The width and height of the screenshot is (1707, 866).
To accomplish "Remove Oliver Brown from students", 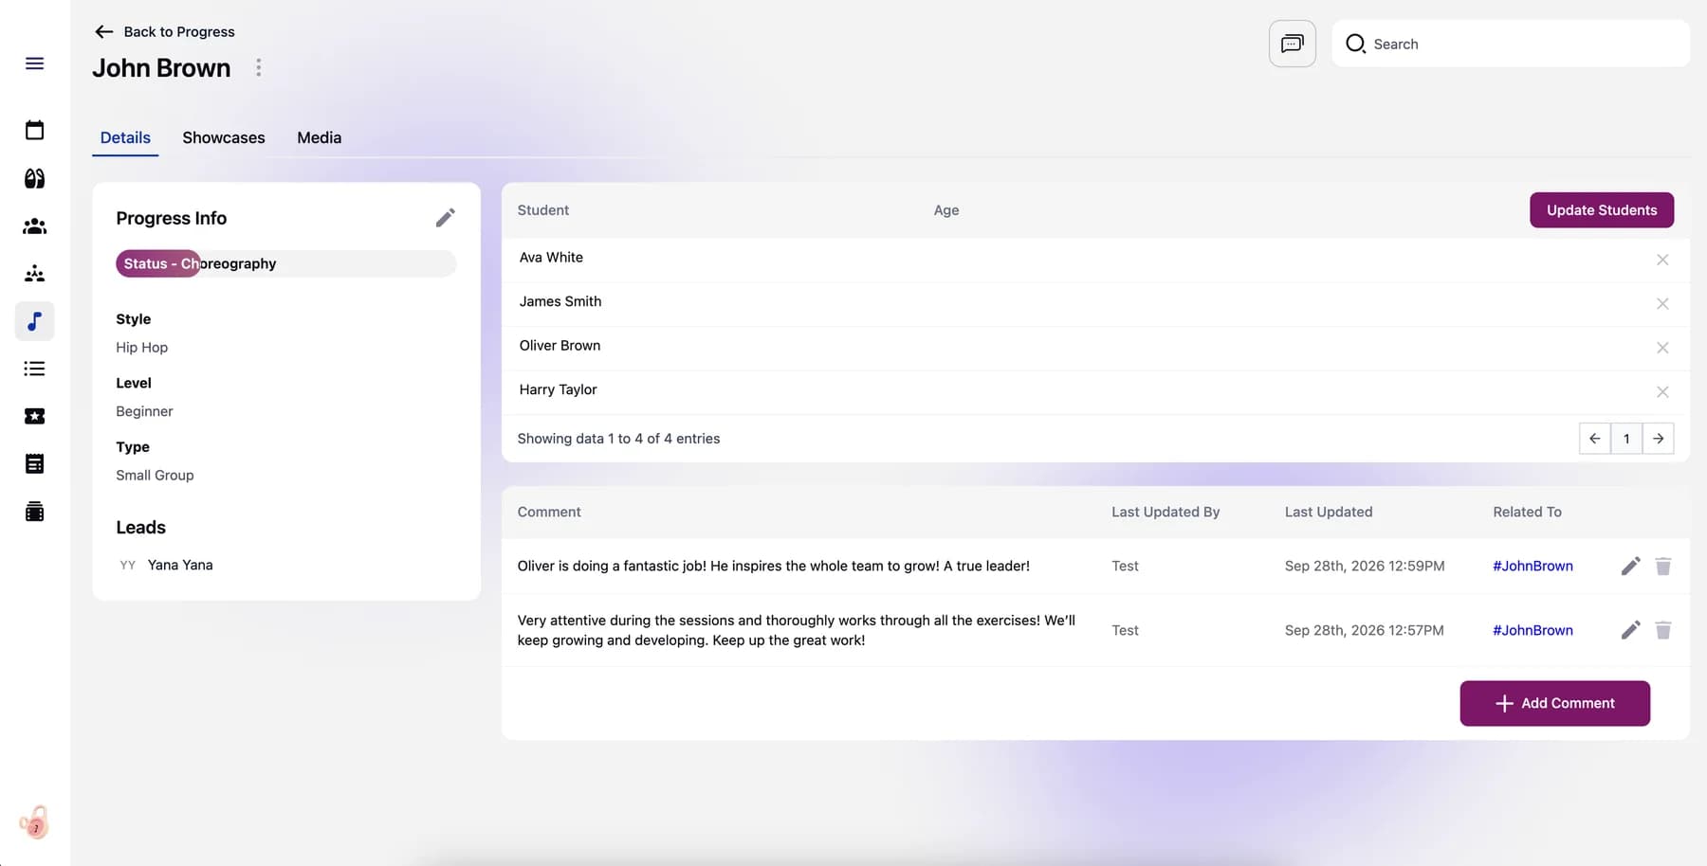I will pyautogui.click(x=1661, y=348).
